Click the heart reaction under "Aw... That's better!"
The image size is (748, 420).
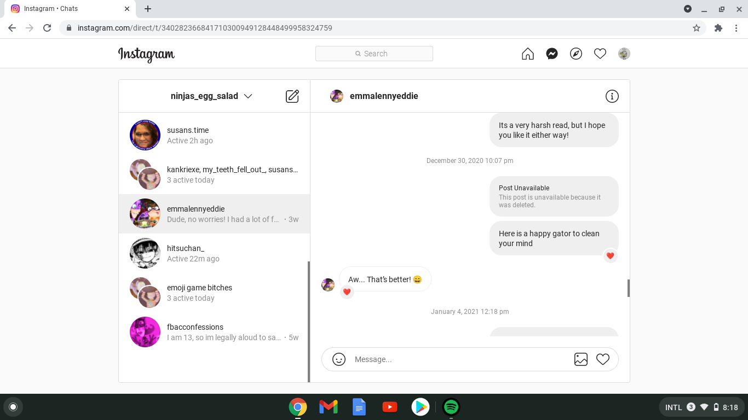tap(347, 292)
